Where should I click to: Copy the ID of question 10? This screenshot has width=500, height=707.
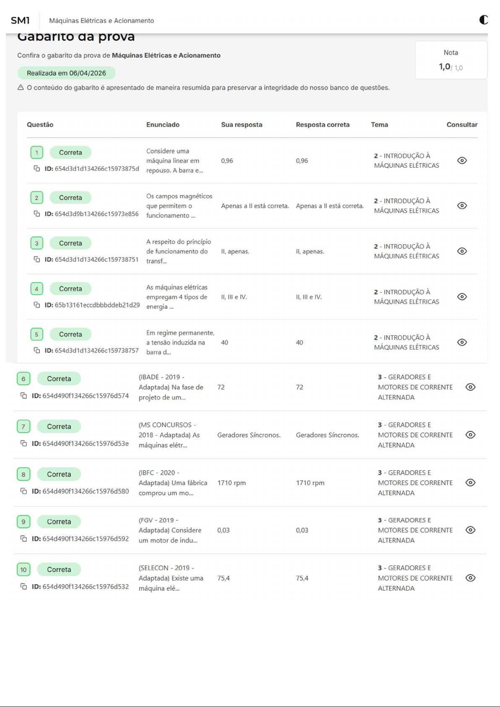click(x=24, y=587)
